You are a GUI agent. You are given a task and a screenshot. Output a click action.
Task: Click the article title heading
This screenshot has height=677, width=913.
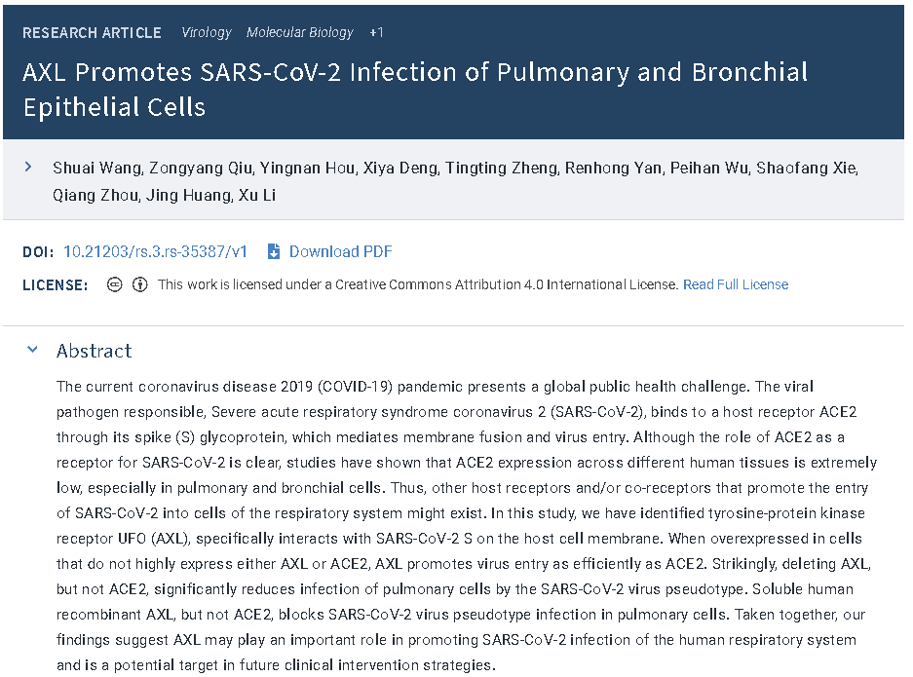(x=415, y=89)
